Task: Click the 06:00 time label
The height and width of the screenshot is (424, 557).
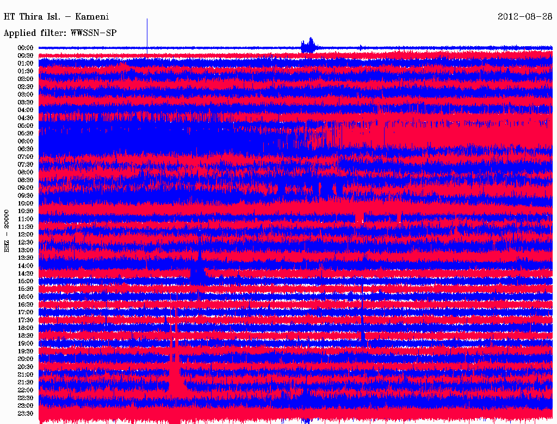Action: click(x=26, y=141)
